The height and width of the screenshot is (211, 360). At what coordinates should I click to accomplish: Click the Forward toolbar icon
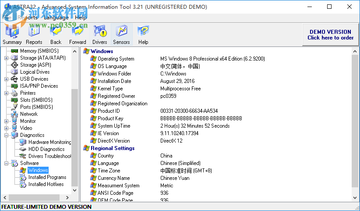click(x=78, y=35)
